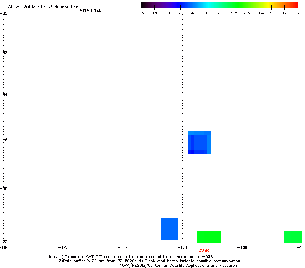Click the color scale label -10
The image size is (305, 268).
point(166,13)
